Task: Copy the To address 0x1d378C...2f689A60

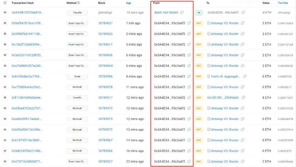Action: (244, 97)
